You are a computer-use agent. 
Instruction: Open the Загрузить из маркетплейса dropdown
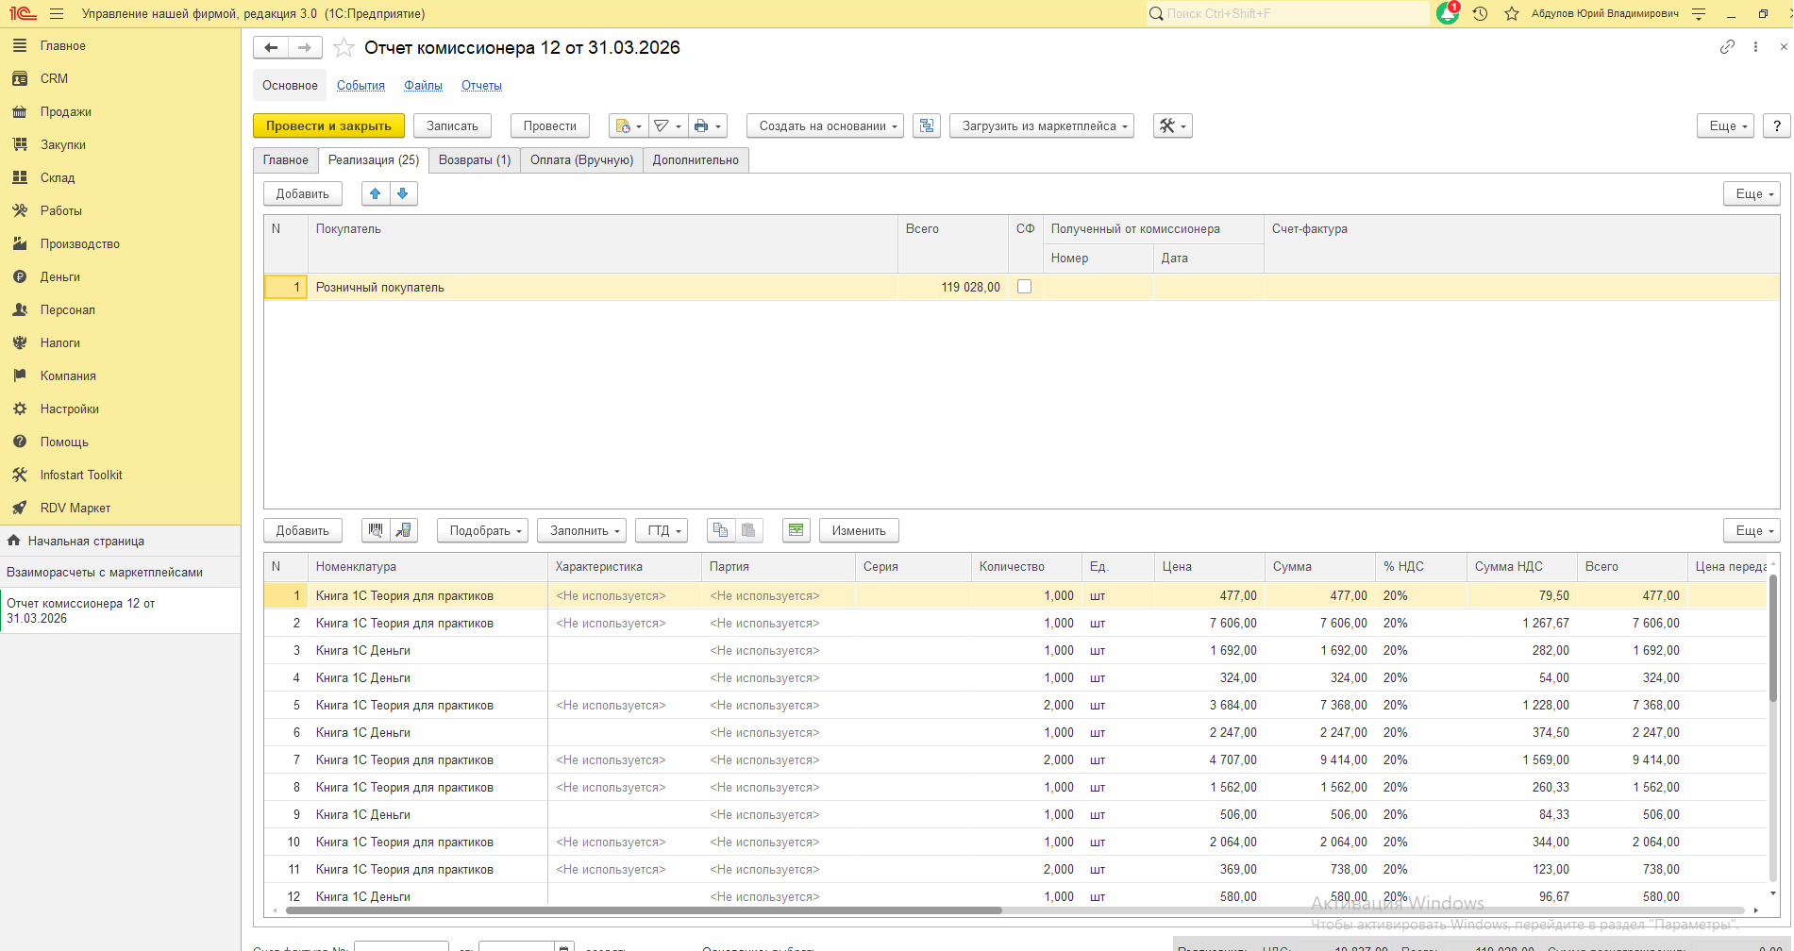point(1041,125)
